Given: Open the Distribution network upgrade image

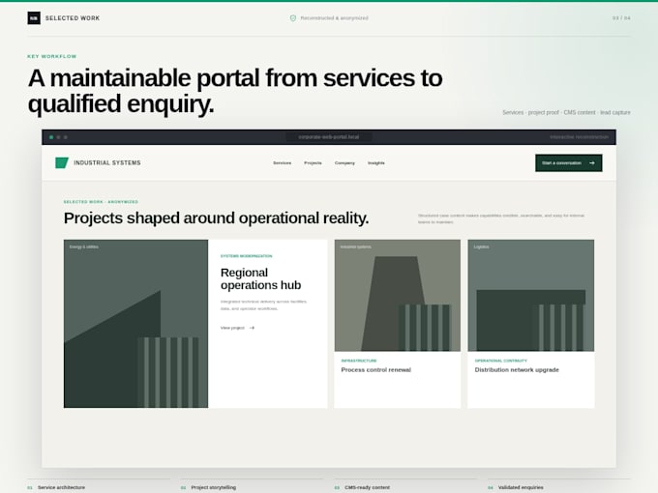Looking at the screenshot, I should click(x=531, y=296).
